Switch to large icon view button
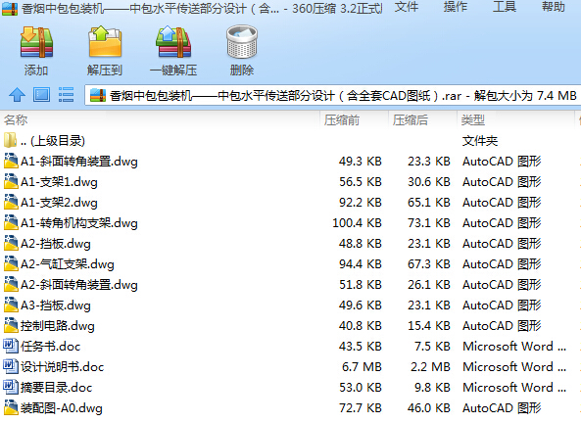Screen dimensions: 581x423 click(x=41, y=95)
